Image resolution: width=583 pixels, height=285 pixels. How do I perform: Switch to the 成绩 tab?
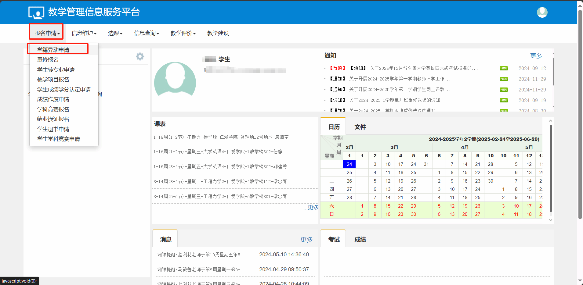[360, 239]
